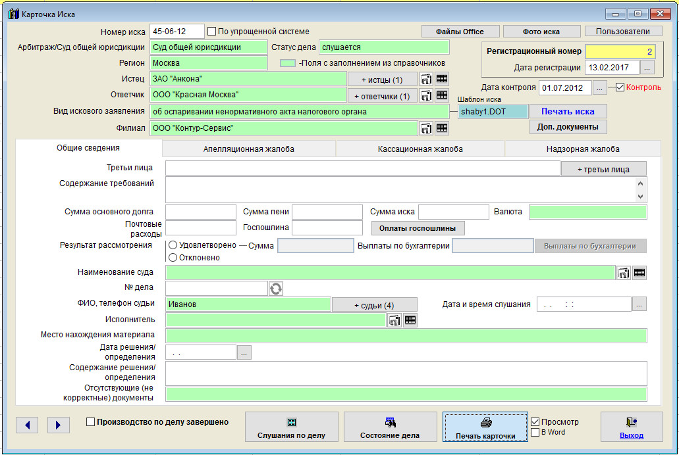Click the directory icon next to Филиал field
Screen dimensions: 679x455
[x=426, y=129]
